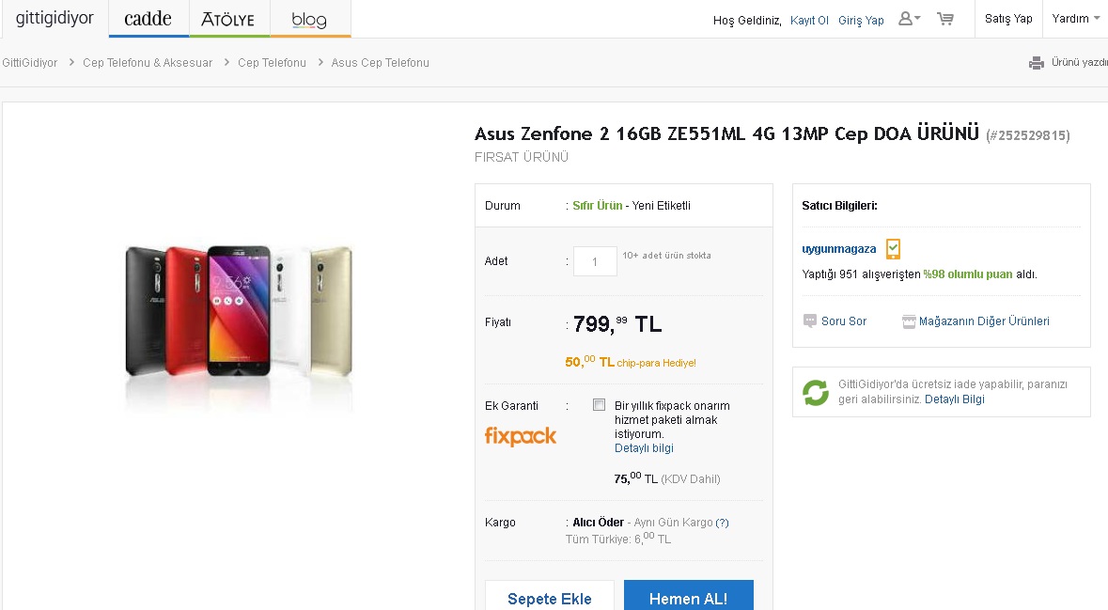Expand the Yardım dropdown menu

[x=1075, y=19]
